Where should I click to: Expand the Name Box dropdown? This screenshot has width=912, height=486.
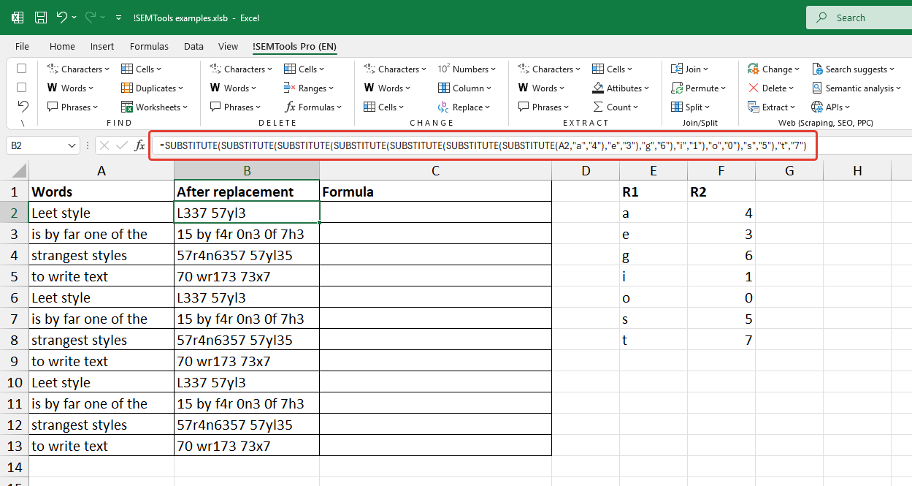click(x=72, y=145)
